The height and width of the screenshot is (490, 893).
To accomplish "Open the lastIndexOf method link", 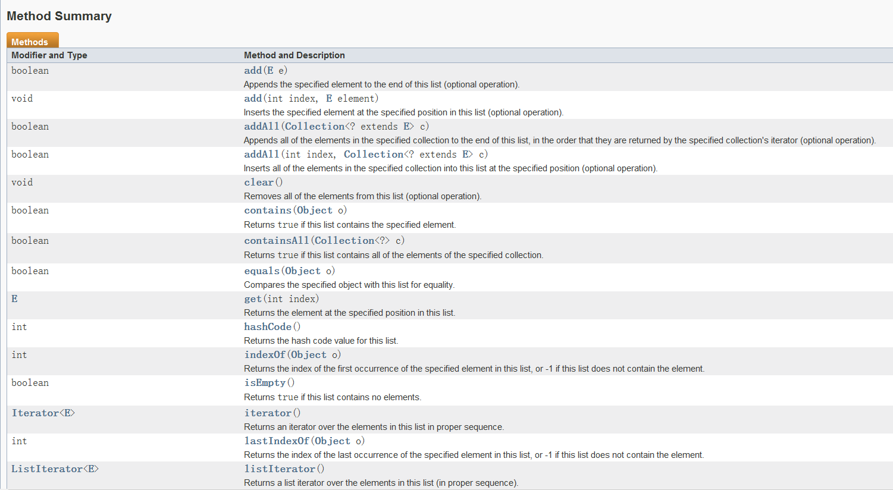I will click(277, 441).
